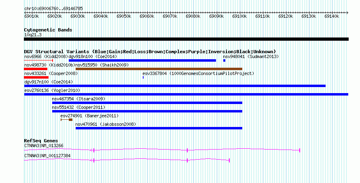Click the blue bar of dgv917n100
Screen dimensions: 360x183
click(x=175, y=86)
